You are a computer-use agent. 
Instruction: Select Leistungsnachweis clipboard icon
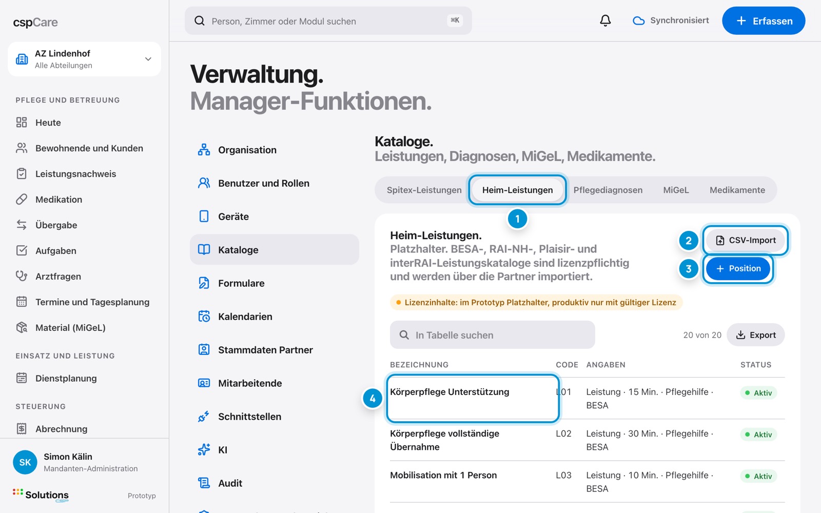[x=22, y=173]
